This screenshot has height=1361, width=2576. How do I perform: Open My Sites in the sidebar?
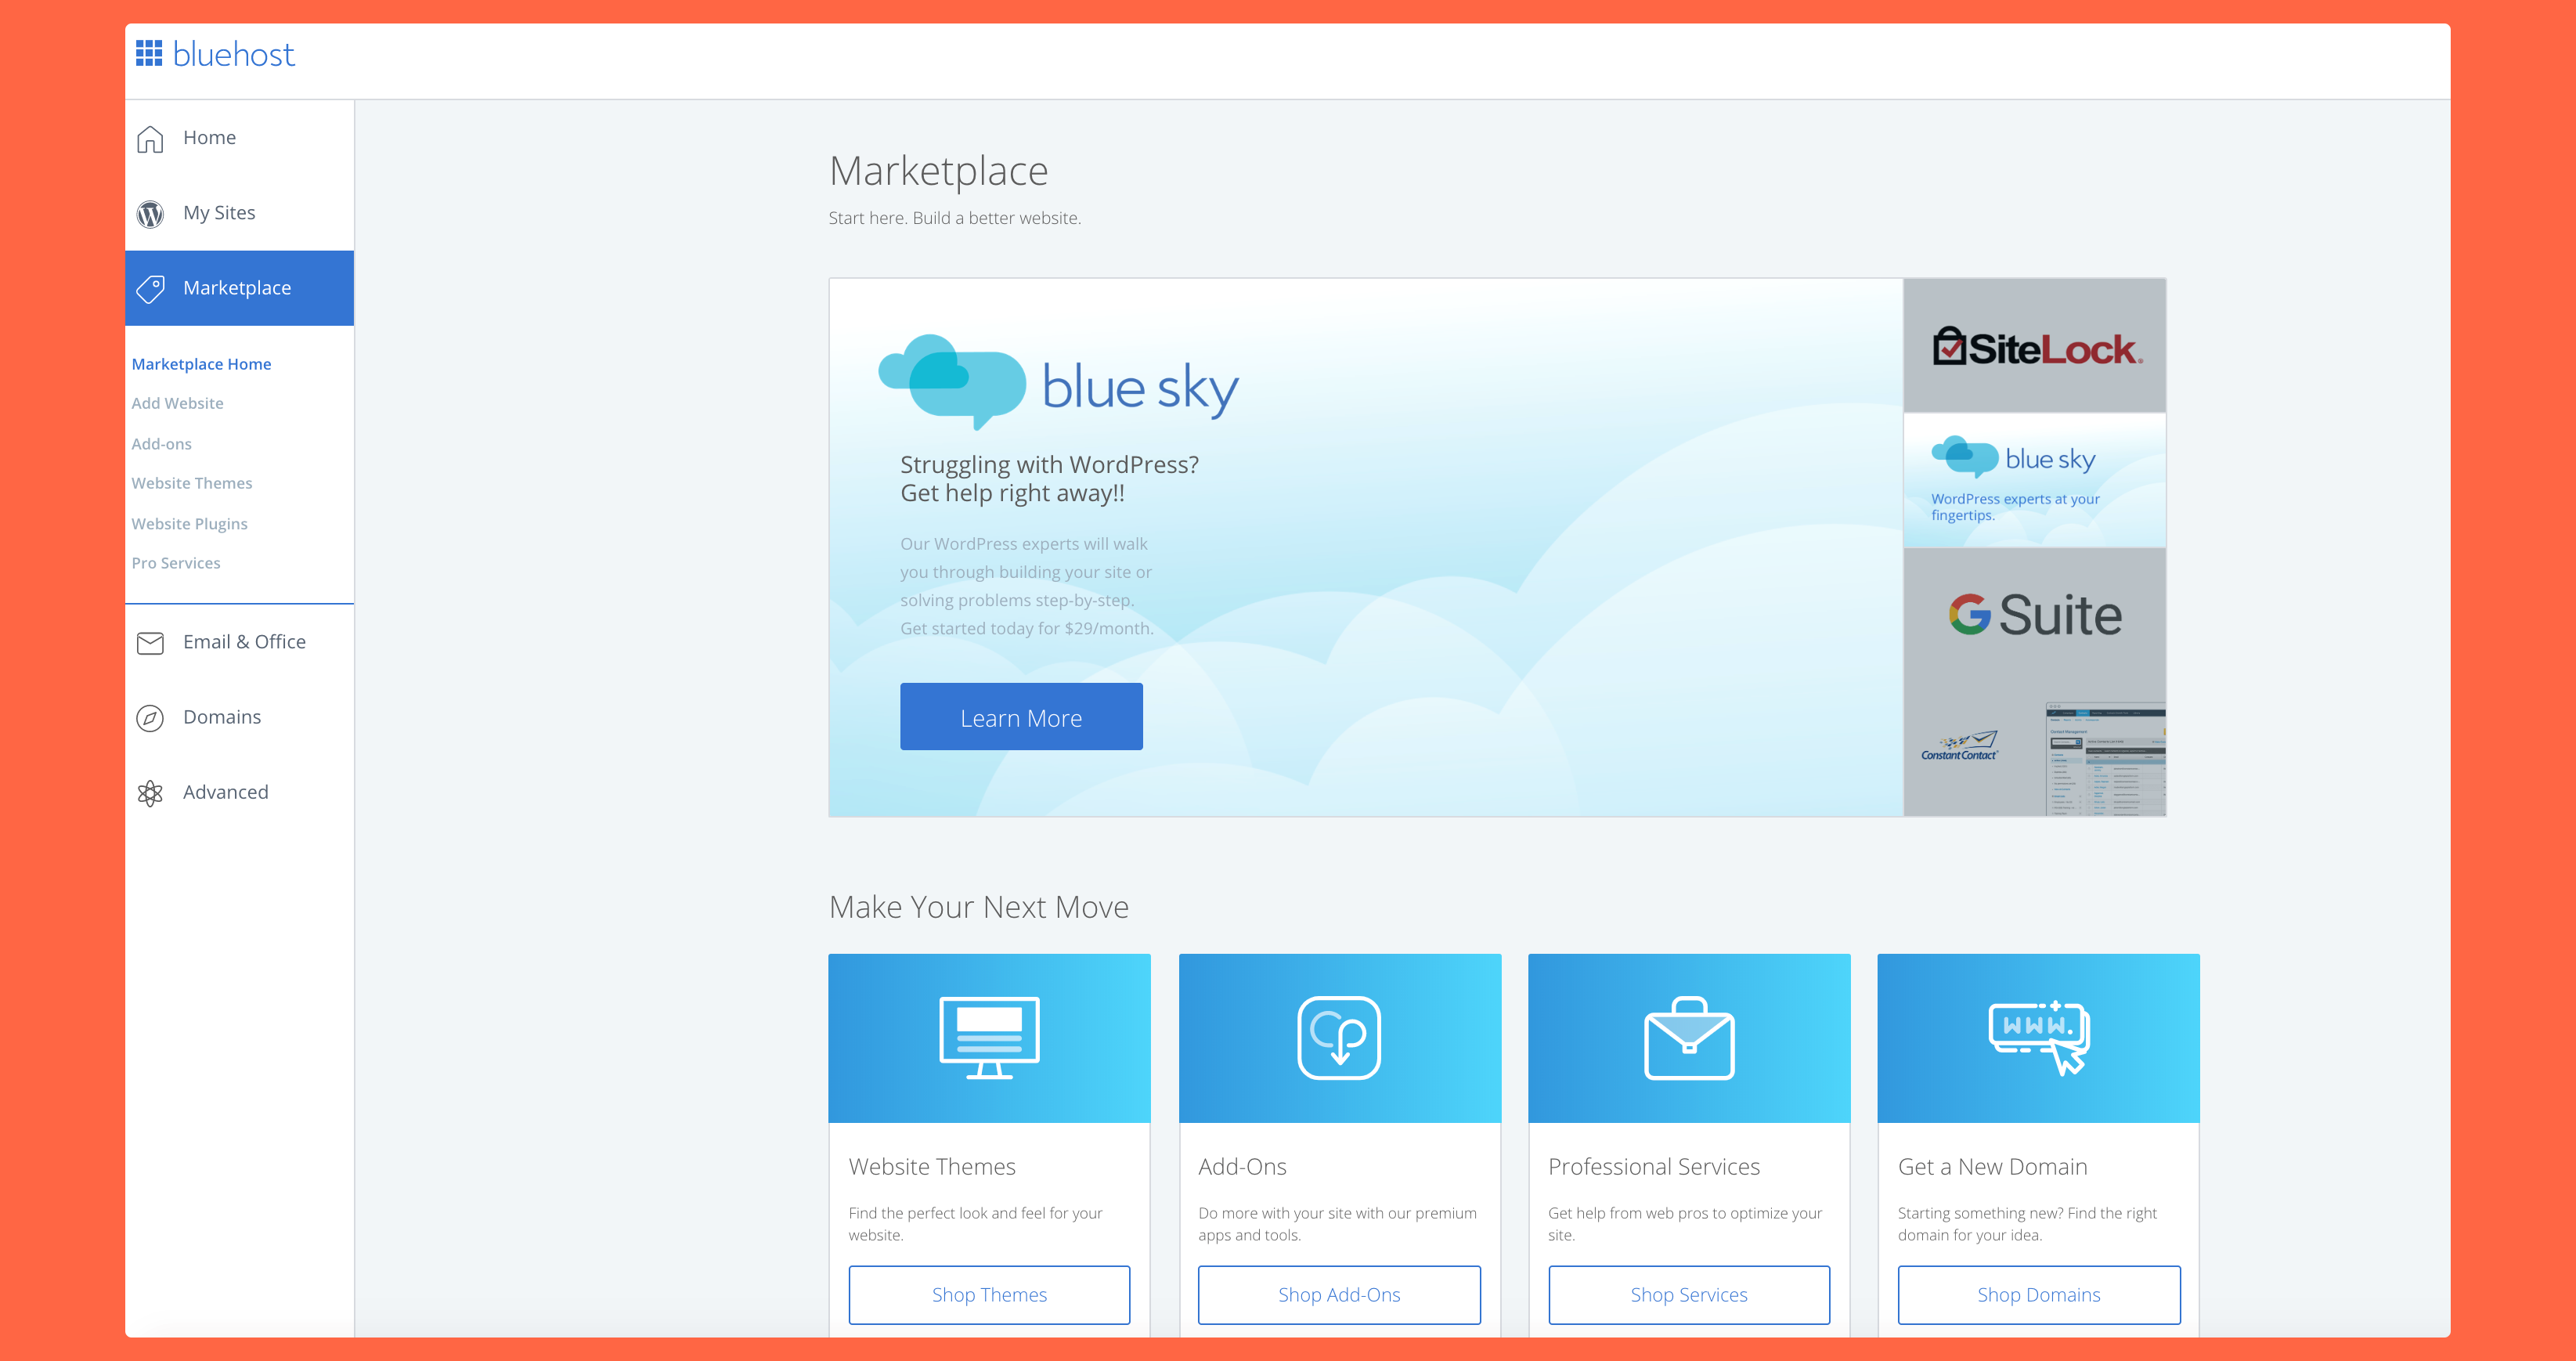pyautogui.click(x=239, y=213)
